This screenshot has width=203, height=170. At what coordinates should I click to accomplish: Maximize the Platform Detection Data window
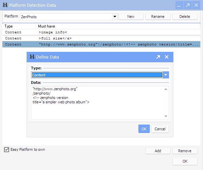[188, 5]
